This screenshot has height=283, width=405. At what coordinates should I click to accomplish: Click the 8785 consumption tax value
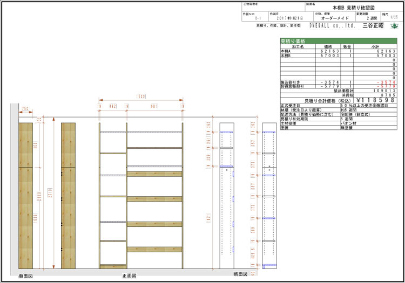point(388,95)
